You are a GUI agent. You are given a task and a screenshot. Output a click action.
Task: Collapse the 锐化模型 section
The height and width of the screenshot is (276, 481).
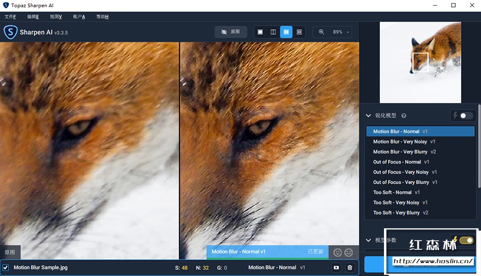[369, 116]
